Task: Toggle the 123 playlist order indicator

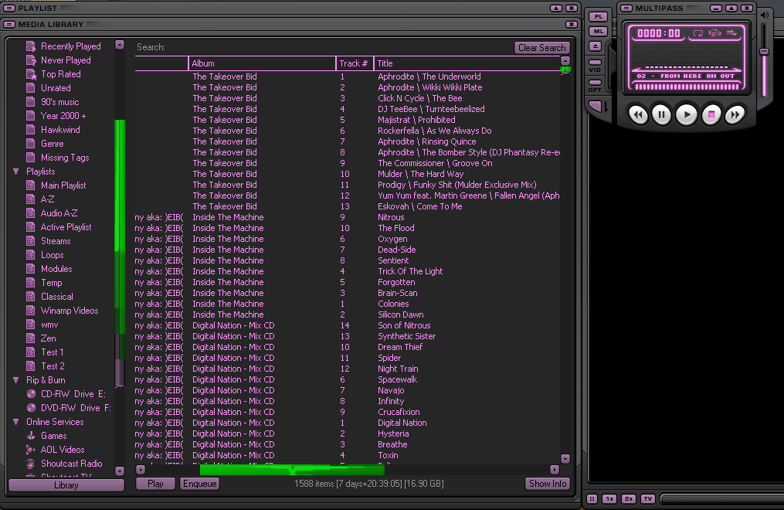Action: (714, 33)
